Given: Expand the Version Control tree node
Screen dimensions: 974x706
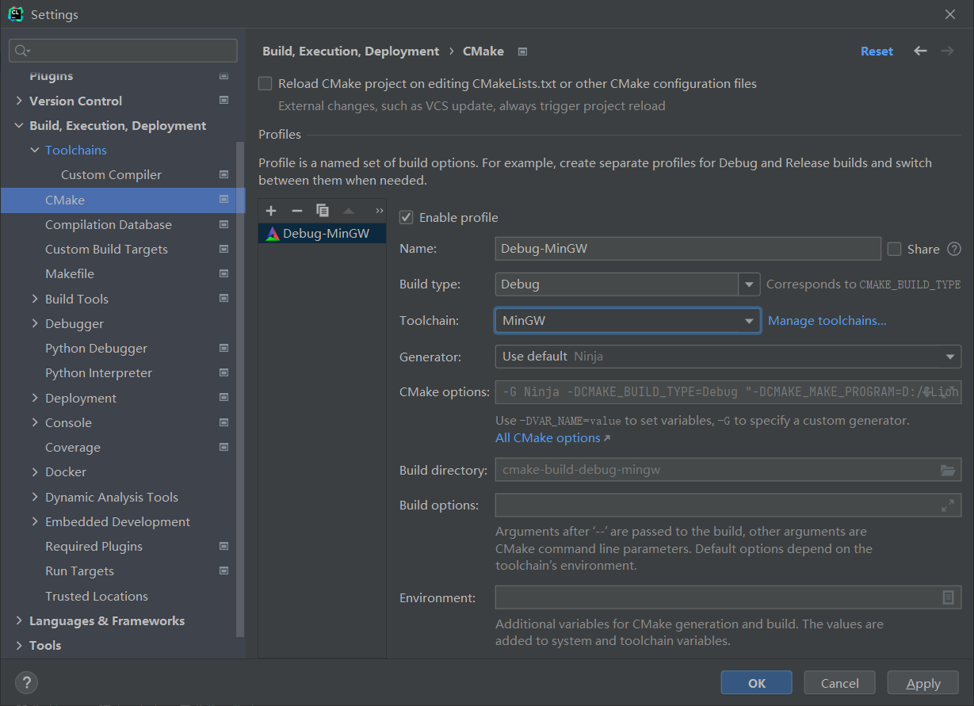Looking at the screenshot, I should click(19, 101).
